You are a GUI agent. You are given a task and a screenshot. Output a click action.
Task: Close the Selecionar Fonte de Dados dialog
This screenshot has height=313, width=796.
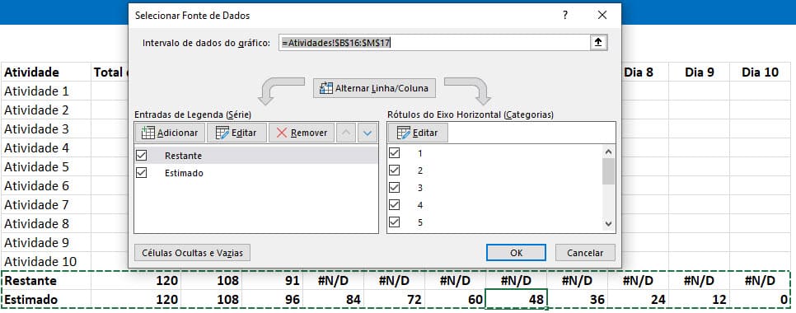(602, 15)
